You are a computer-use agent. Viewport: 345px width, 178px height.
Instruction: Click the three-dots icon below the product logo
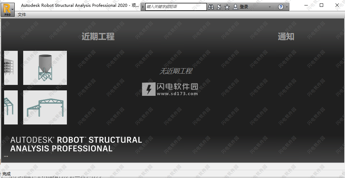point(6,156)
